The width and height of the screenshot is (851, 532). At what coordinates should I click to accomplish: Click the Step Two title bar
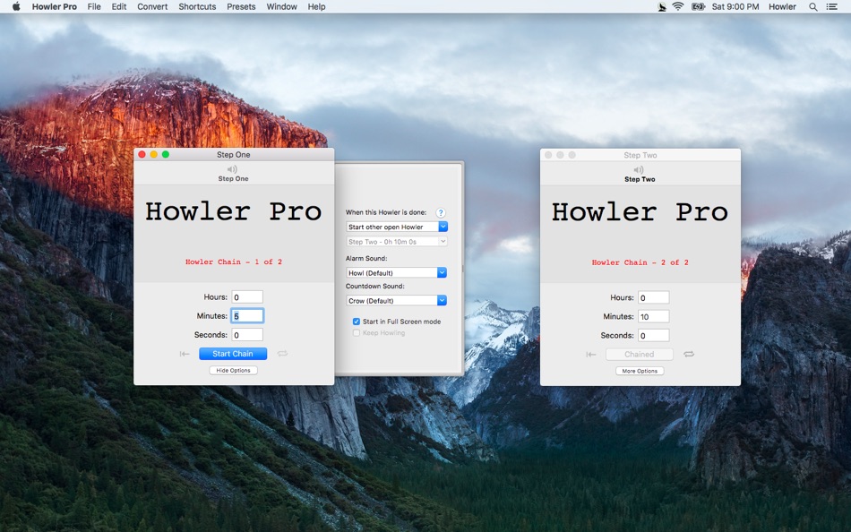coord(640,155)
